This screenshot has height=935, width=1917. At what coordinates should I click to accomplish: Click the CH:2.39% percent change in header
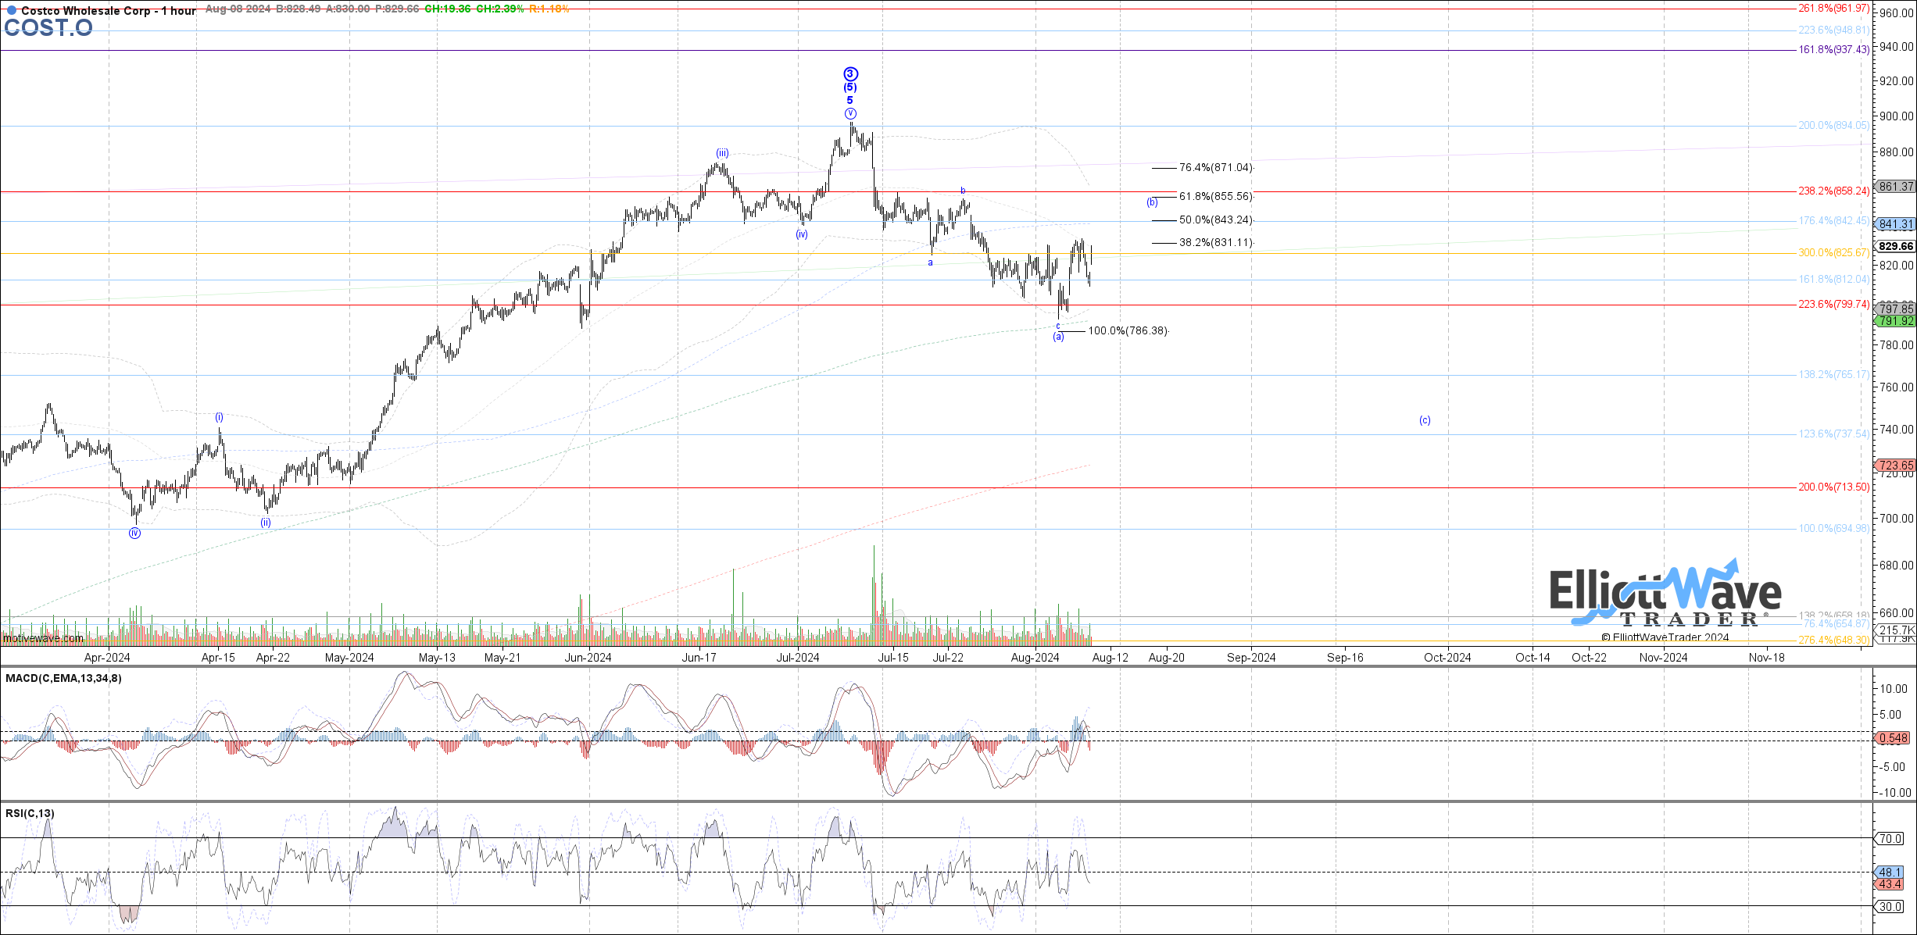pyautogui.click(x=499, y=9)
